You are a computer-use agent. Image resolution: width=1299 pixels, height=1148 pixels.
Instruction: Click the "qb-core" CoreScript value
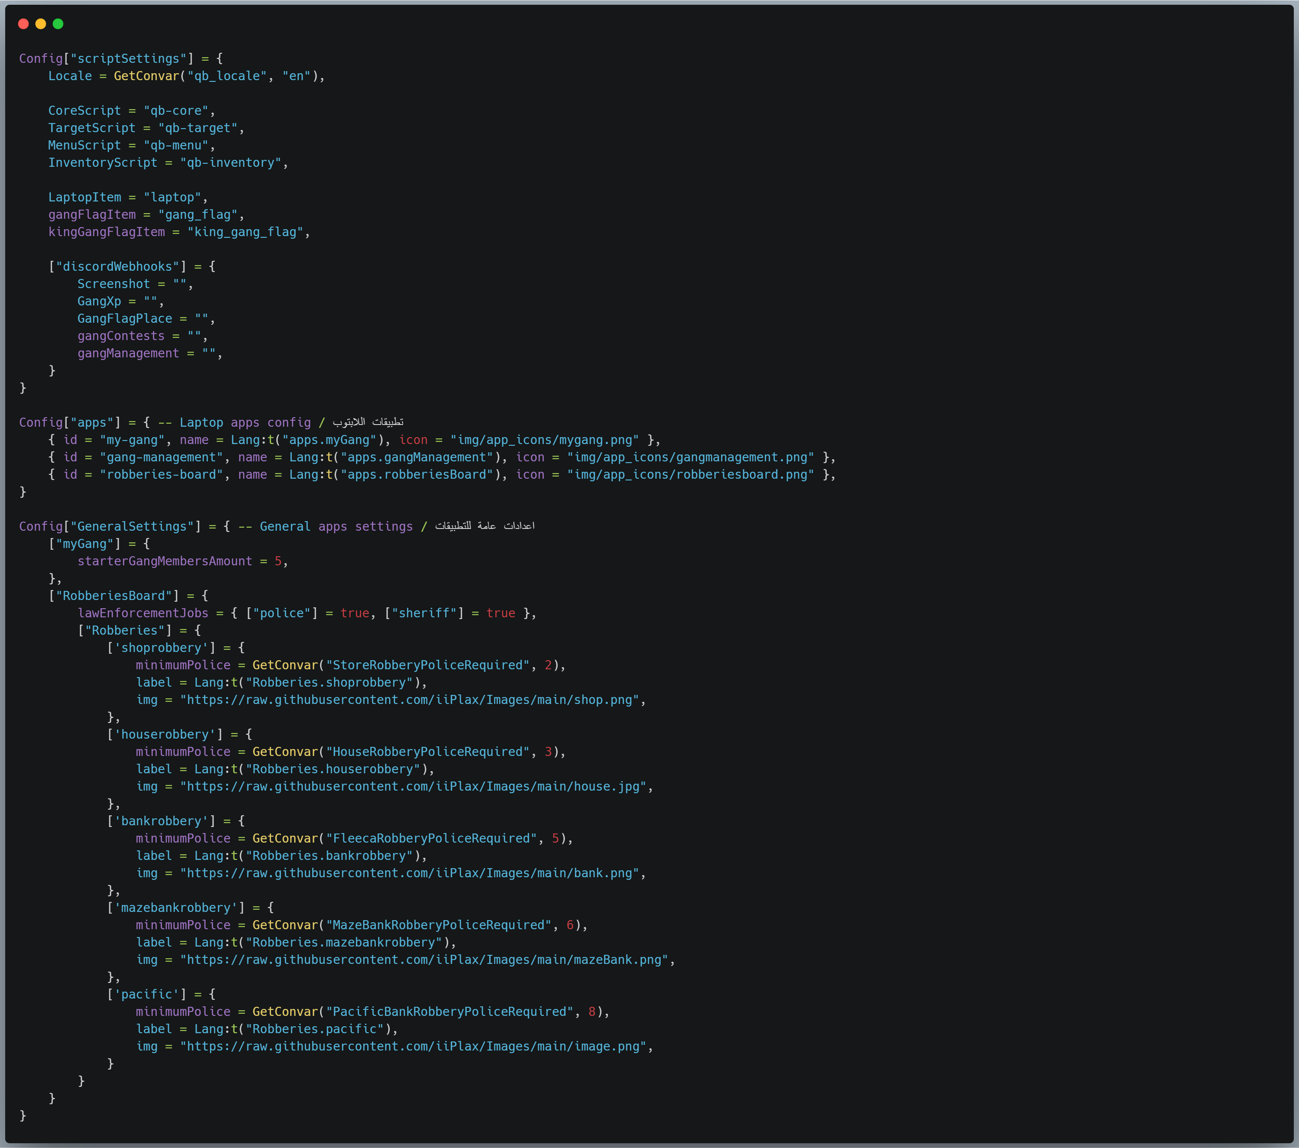(176, 110)
